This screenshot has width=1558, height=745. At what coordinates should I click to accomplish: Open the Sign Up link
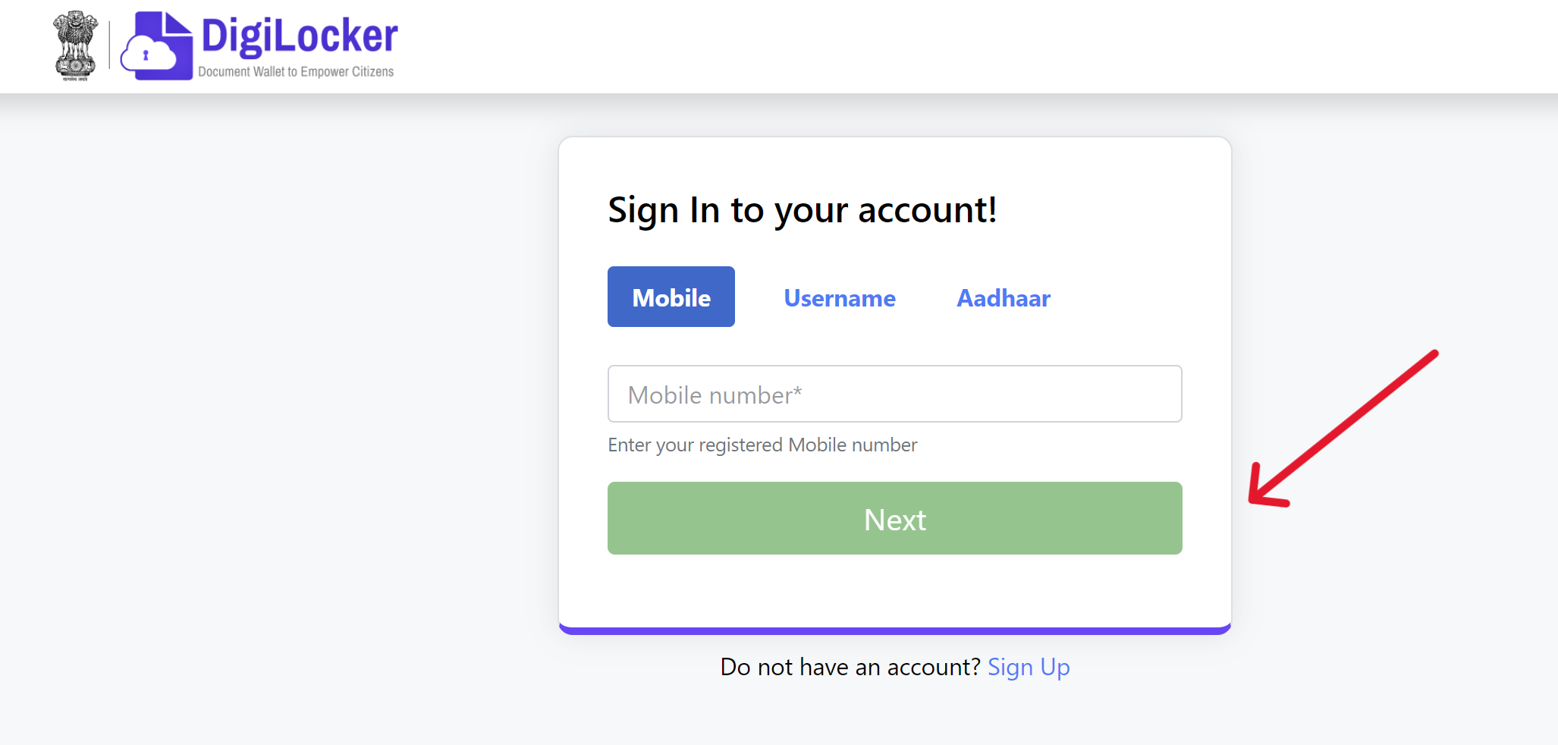tap(1029, 667)
